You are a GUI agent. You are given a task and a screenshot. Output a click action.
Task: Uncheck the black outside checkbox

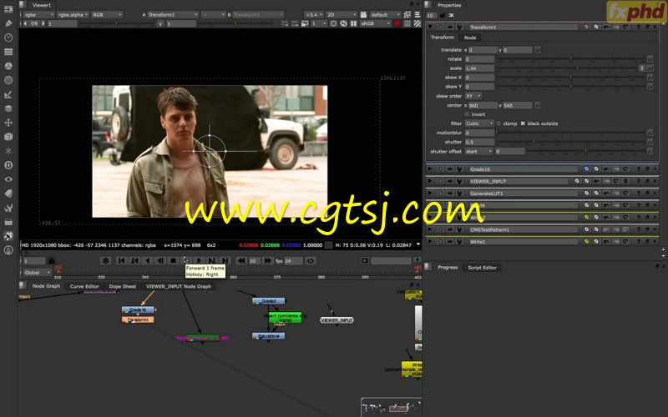click(523, 123)
